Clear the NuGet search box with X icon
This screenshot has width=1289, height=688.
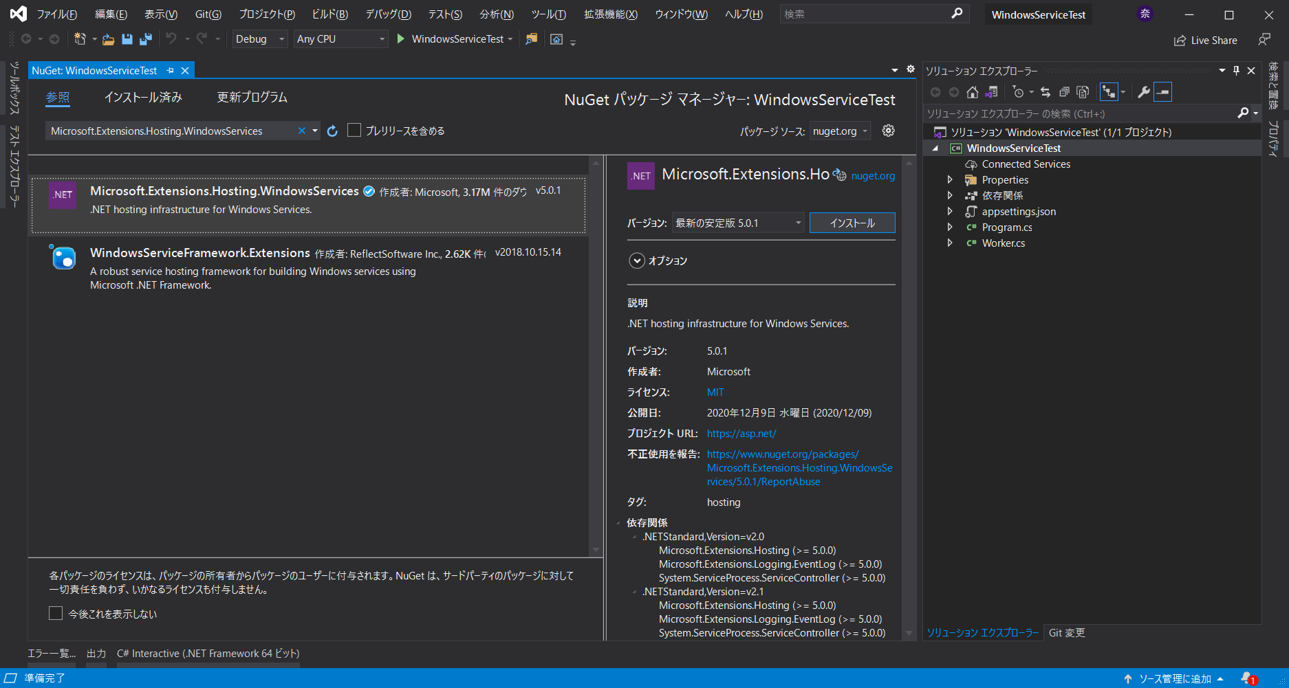pos(301,131)
